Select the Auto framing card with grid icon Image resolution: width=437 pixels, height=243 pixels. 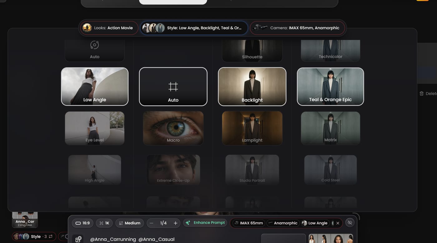click(x=173, y=87)
